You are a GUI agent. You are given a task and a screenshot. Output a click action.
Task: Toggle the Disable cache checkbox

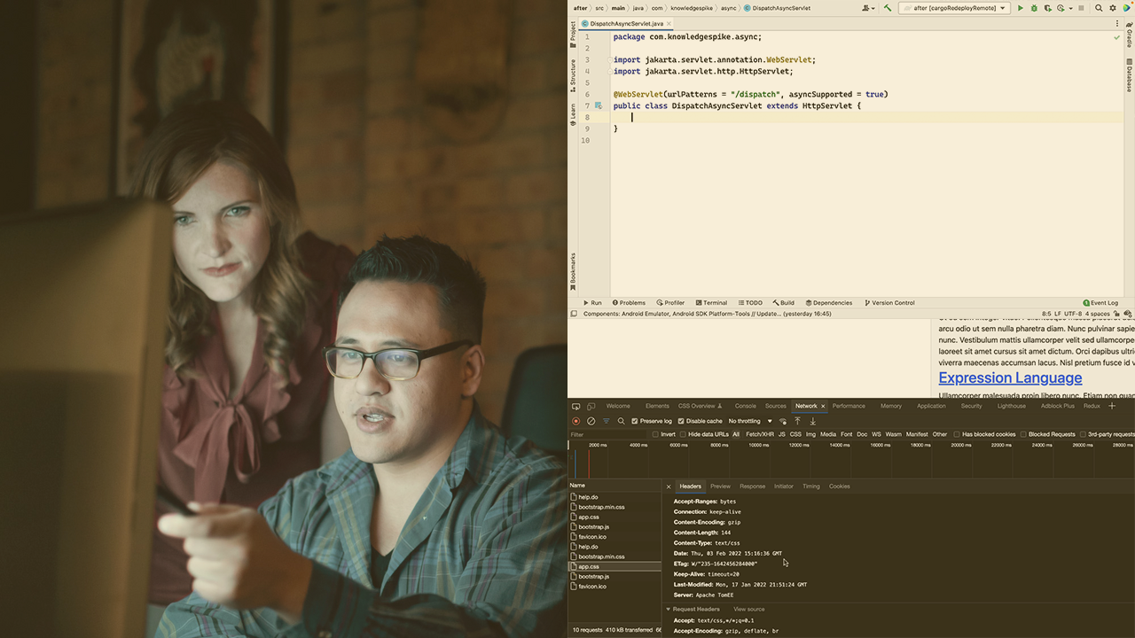click(x=681, y=421)
